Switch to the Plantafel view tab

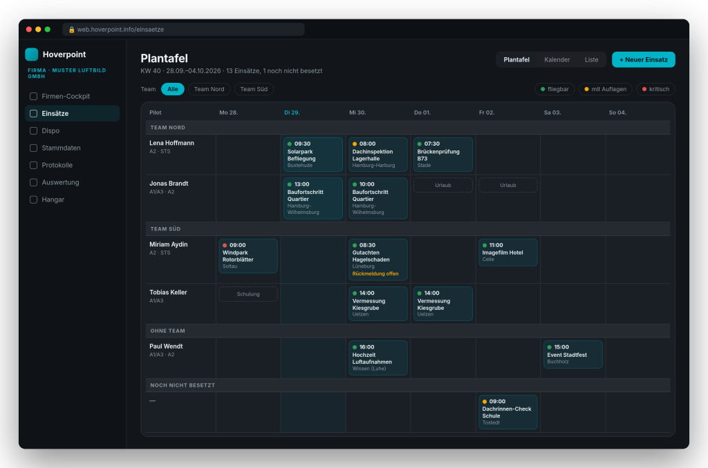coord(516,59)
